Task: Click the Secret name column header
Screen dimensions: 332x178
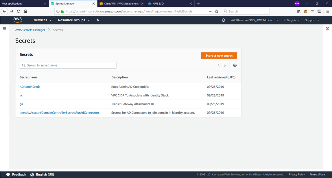Action: pyautogui.click(x=29, y=77)
